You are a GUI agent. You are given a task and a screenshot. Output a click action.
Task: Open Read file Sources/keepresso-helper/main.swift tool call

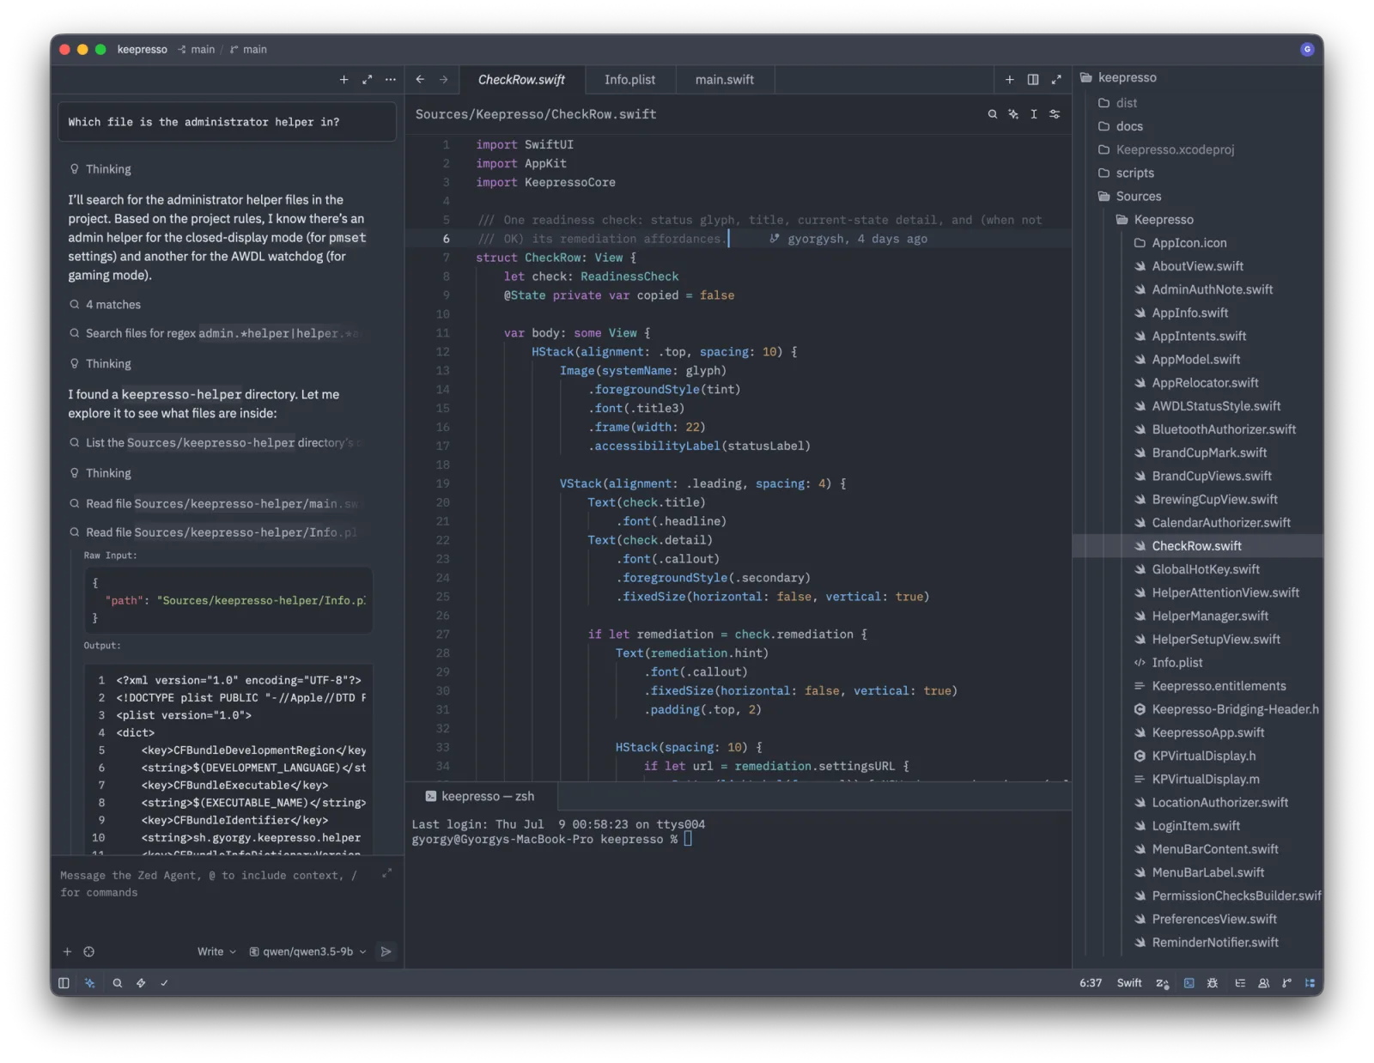[215, 503]
